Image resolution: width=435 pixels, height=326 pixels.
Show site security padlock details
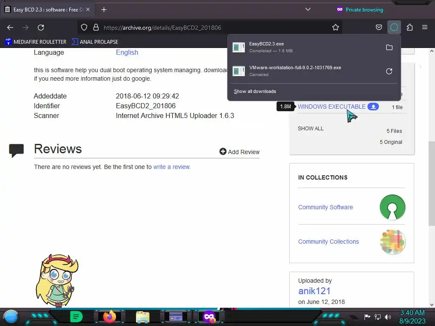[96, 28]
